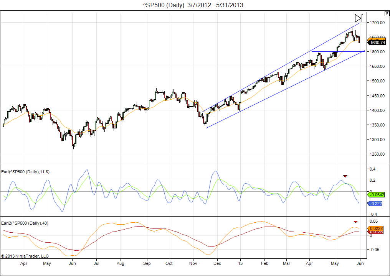Image resolution: width=390 pixels, height=276 pixels.
Task: Click the Feb label on time axis
Action: tap(264, 264)
